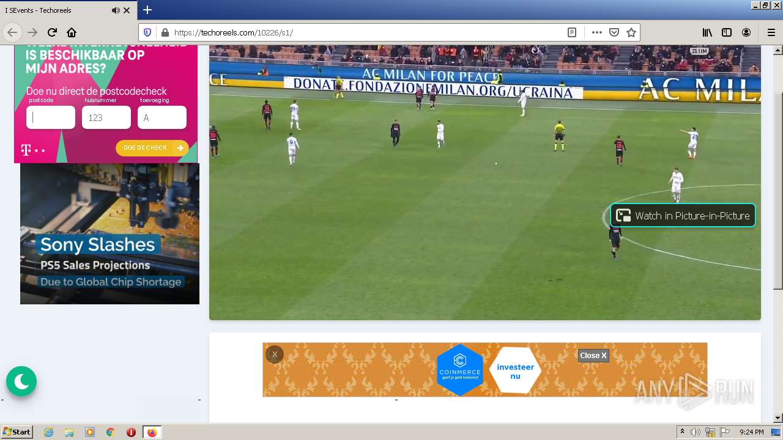
Task: Click the toevoeging field showing A
Action: 162,117
